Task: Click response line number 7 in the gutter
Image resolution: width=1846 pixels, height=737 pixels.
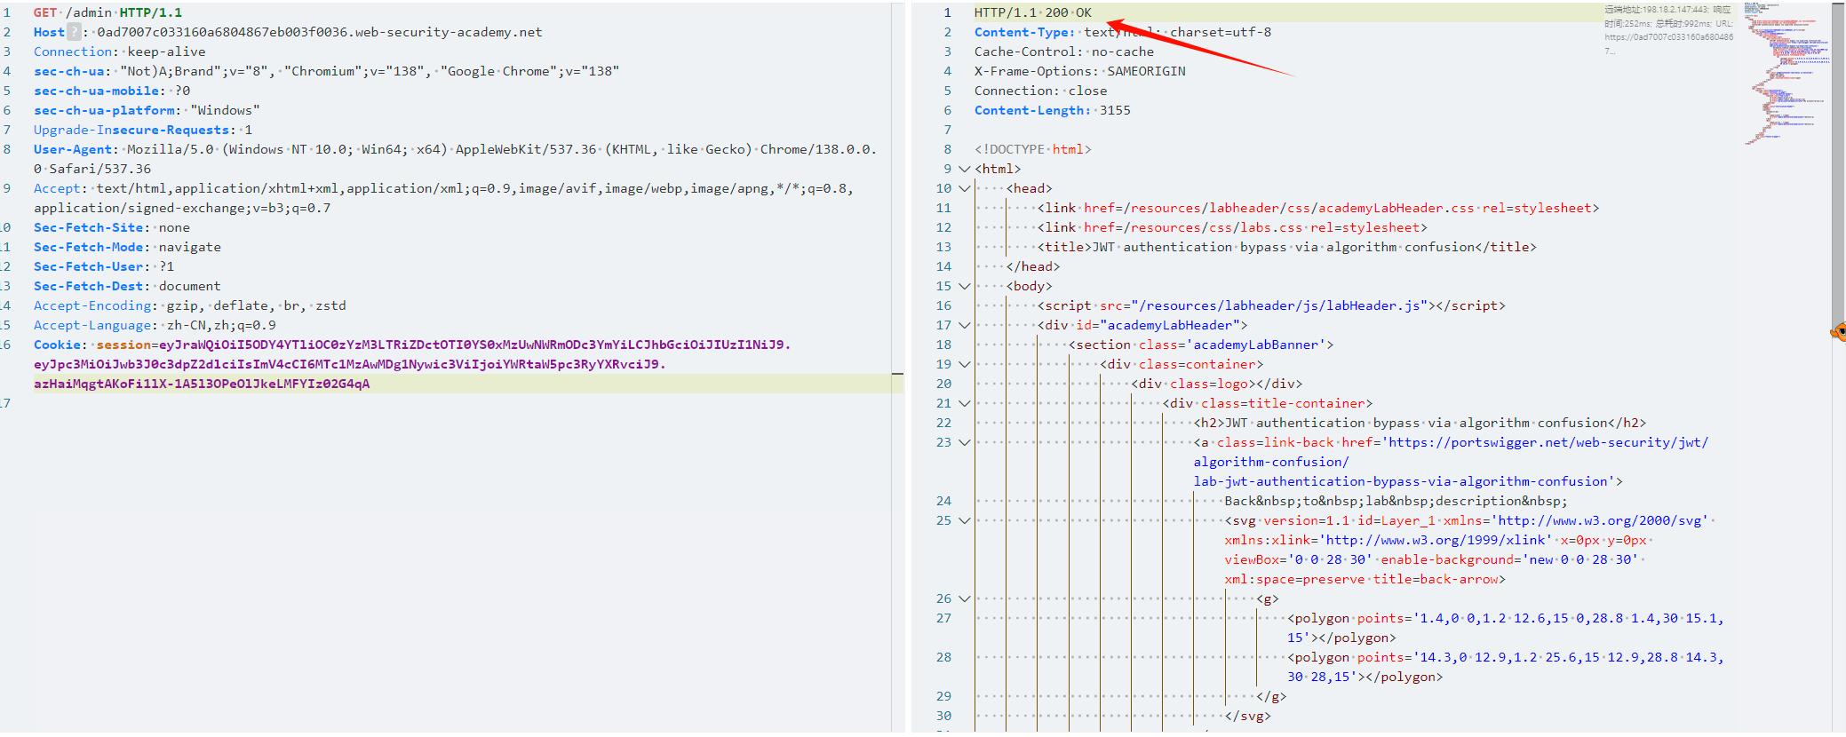Action: [947, 130]
